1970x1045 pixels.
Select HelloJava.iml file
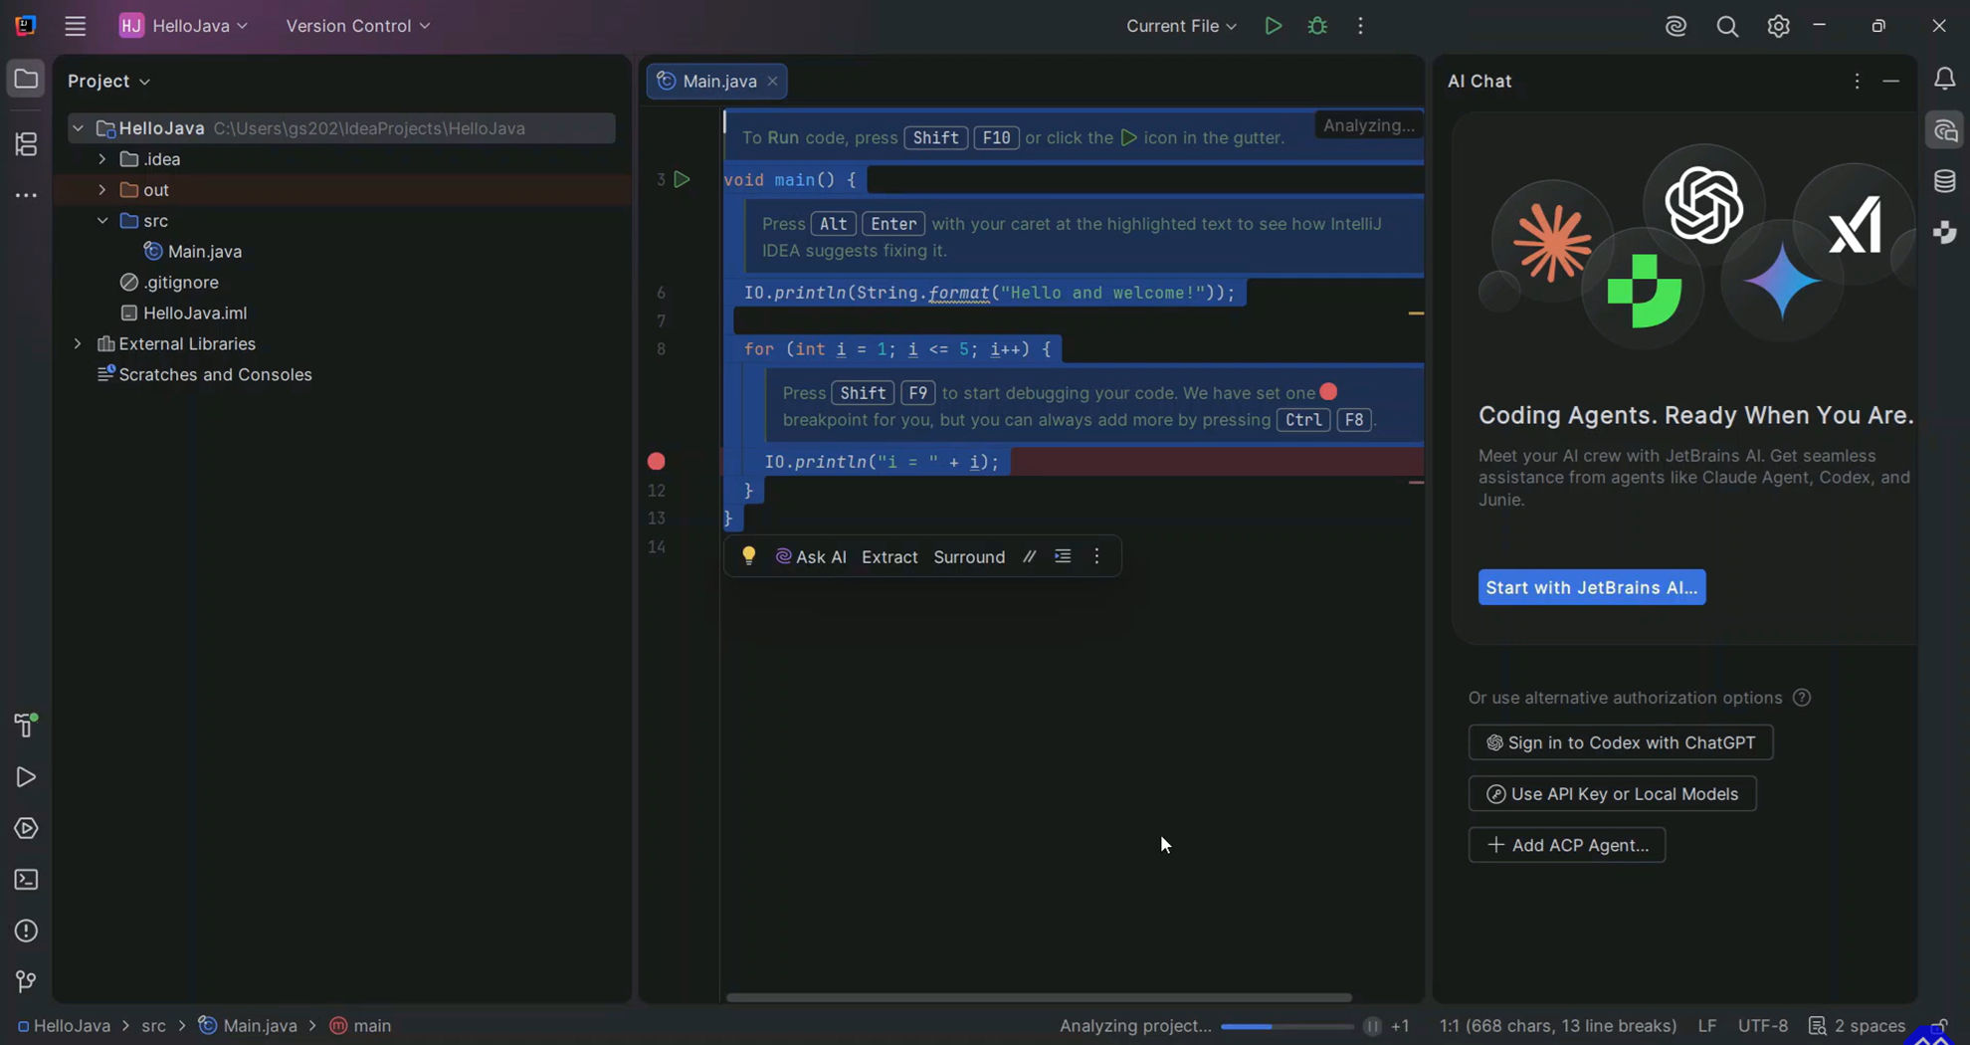click(x=183, y=313)
